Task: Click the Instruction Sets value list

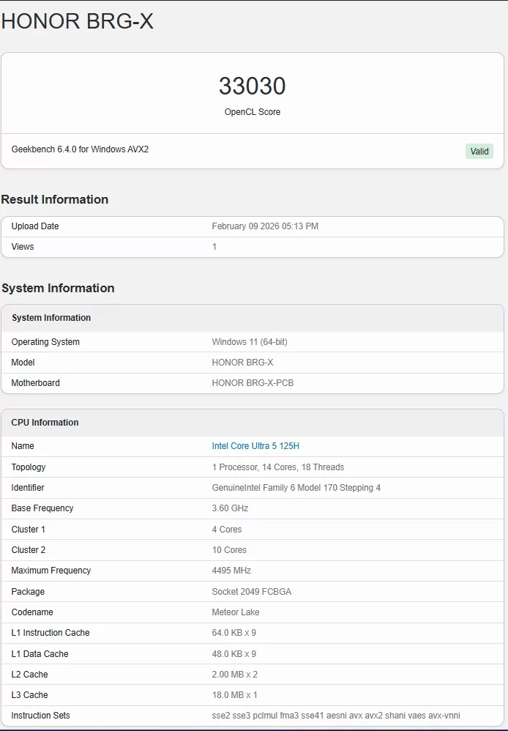Action: [335, 716]
